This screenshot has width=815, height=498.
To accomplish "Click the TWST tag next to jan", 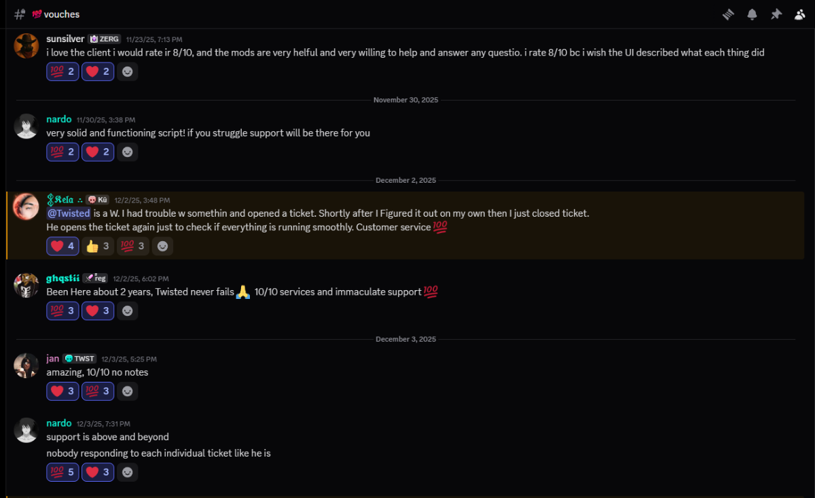I will [x=79, y=359].
